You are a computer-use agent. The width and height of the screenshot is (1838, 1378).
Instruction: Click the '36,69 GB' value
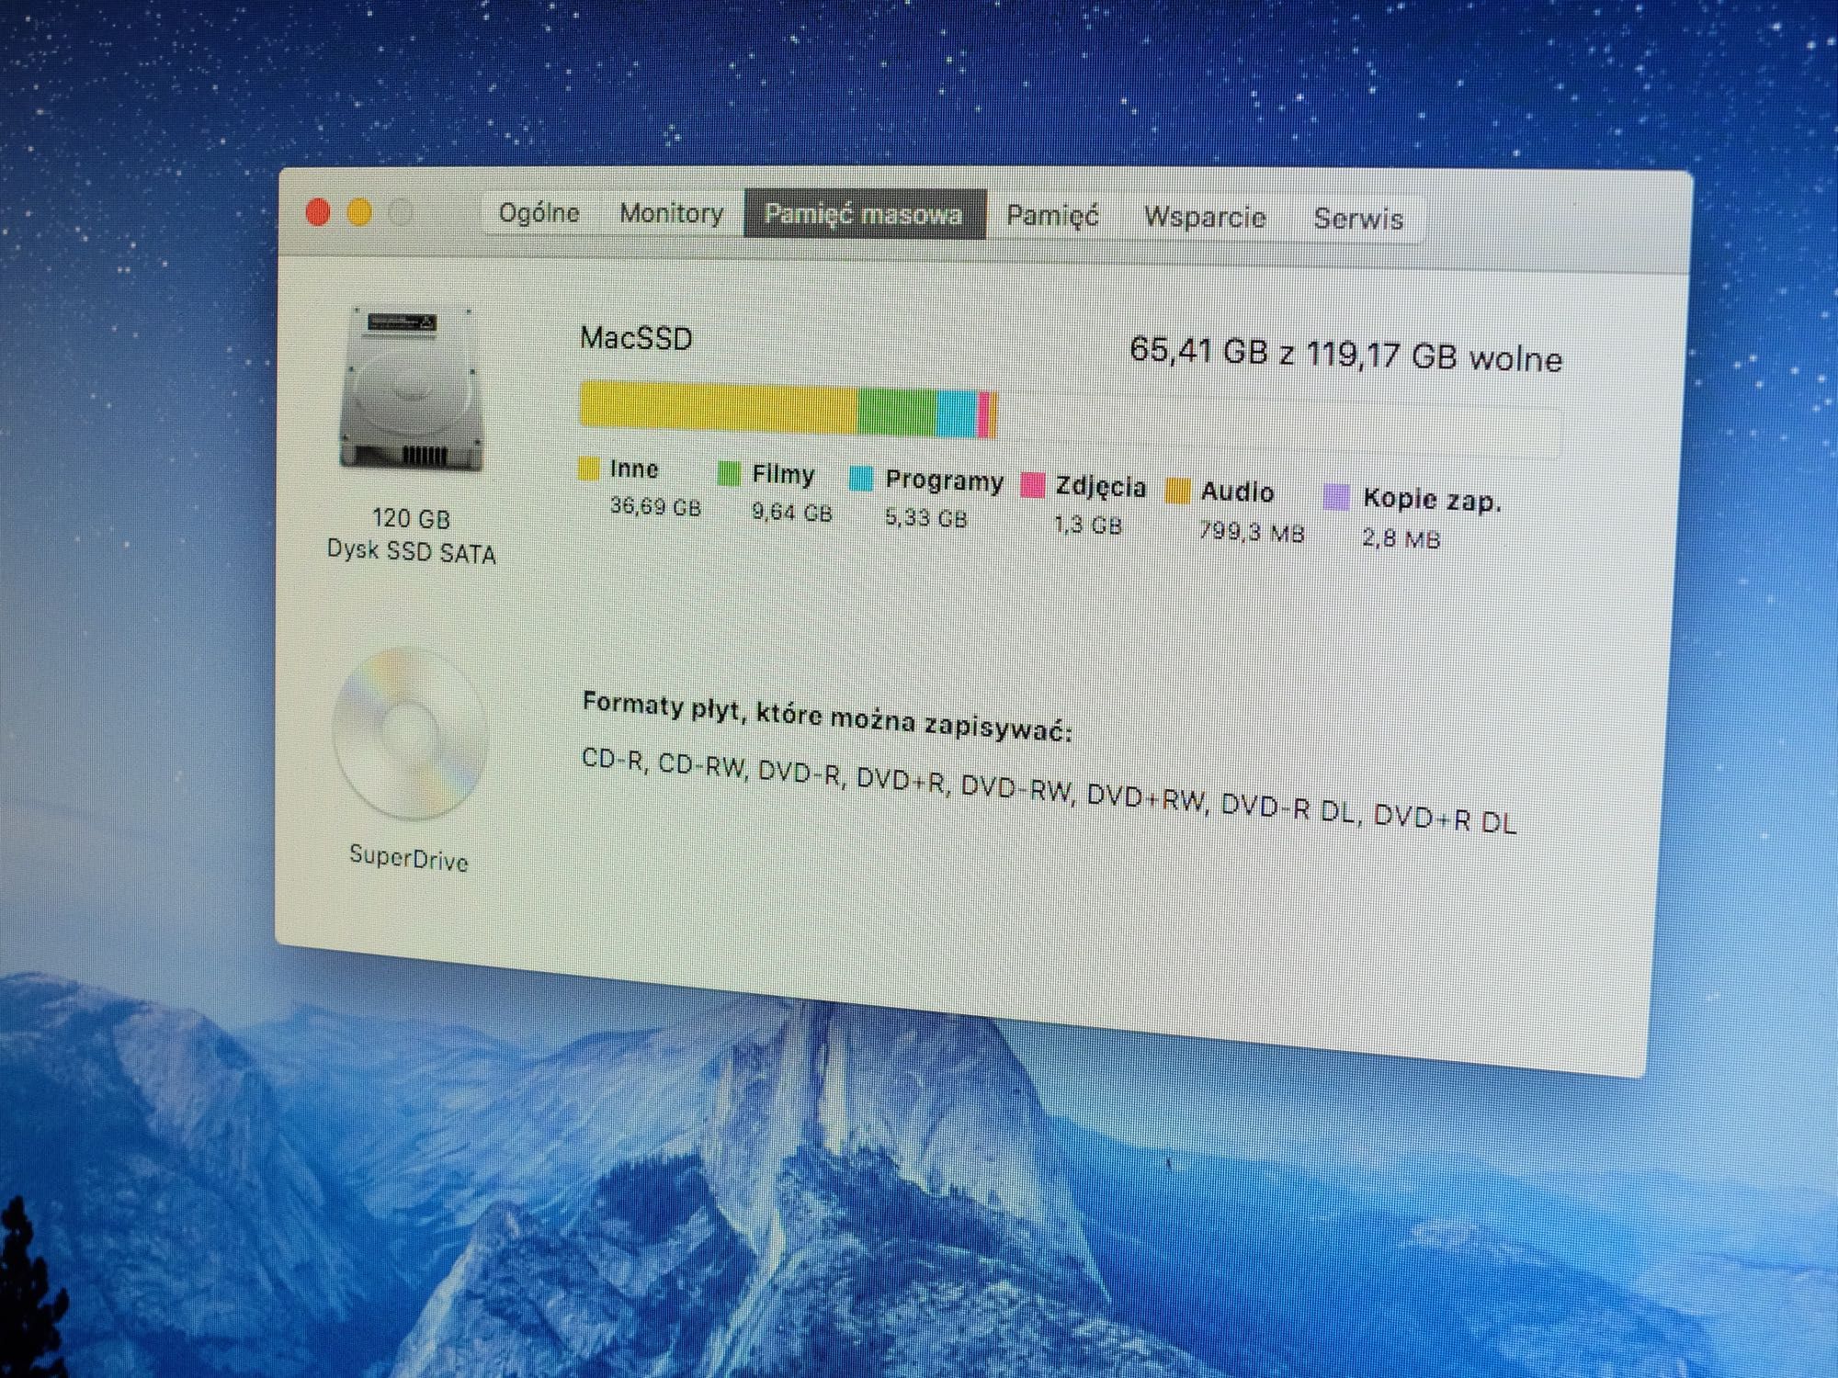(655, 506)
